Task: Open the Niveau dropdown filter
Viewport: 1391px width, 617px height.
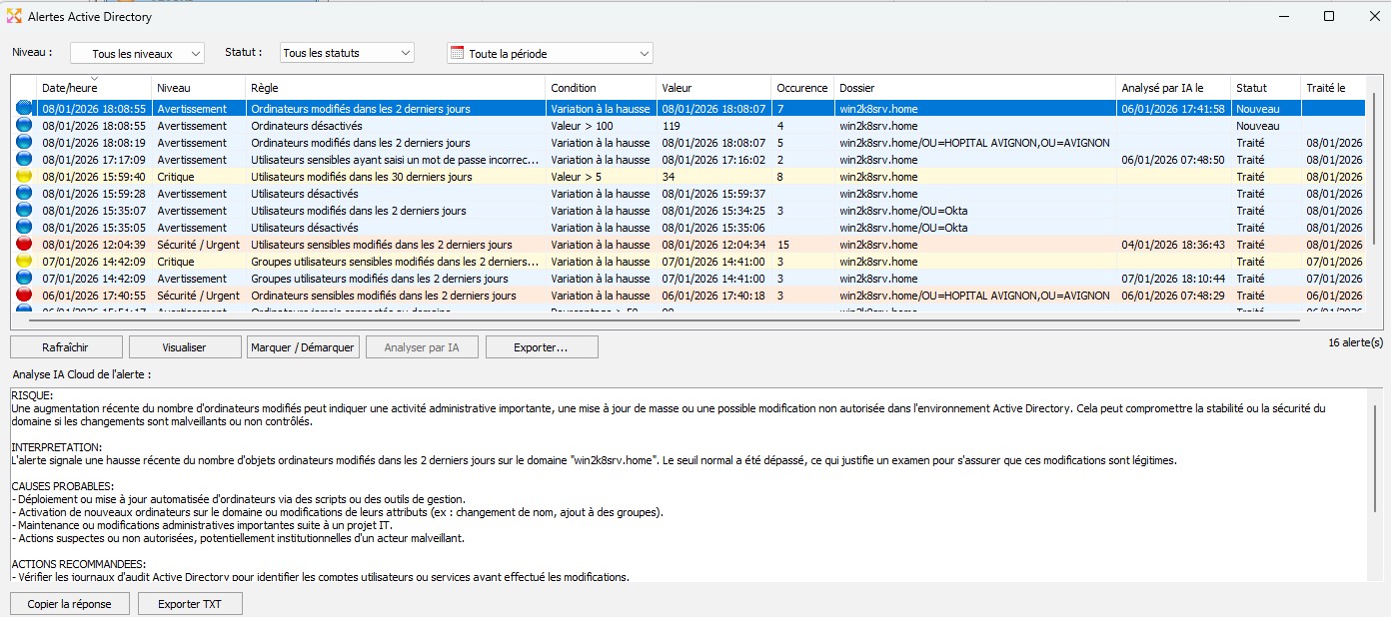Action: (137, 53)
